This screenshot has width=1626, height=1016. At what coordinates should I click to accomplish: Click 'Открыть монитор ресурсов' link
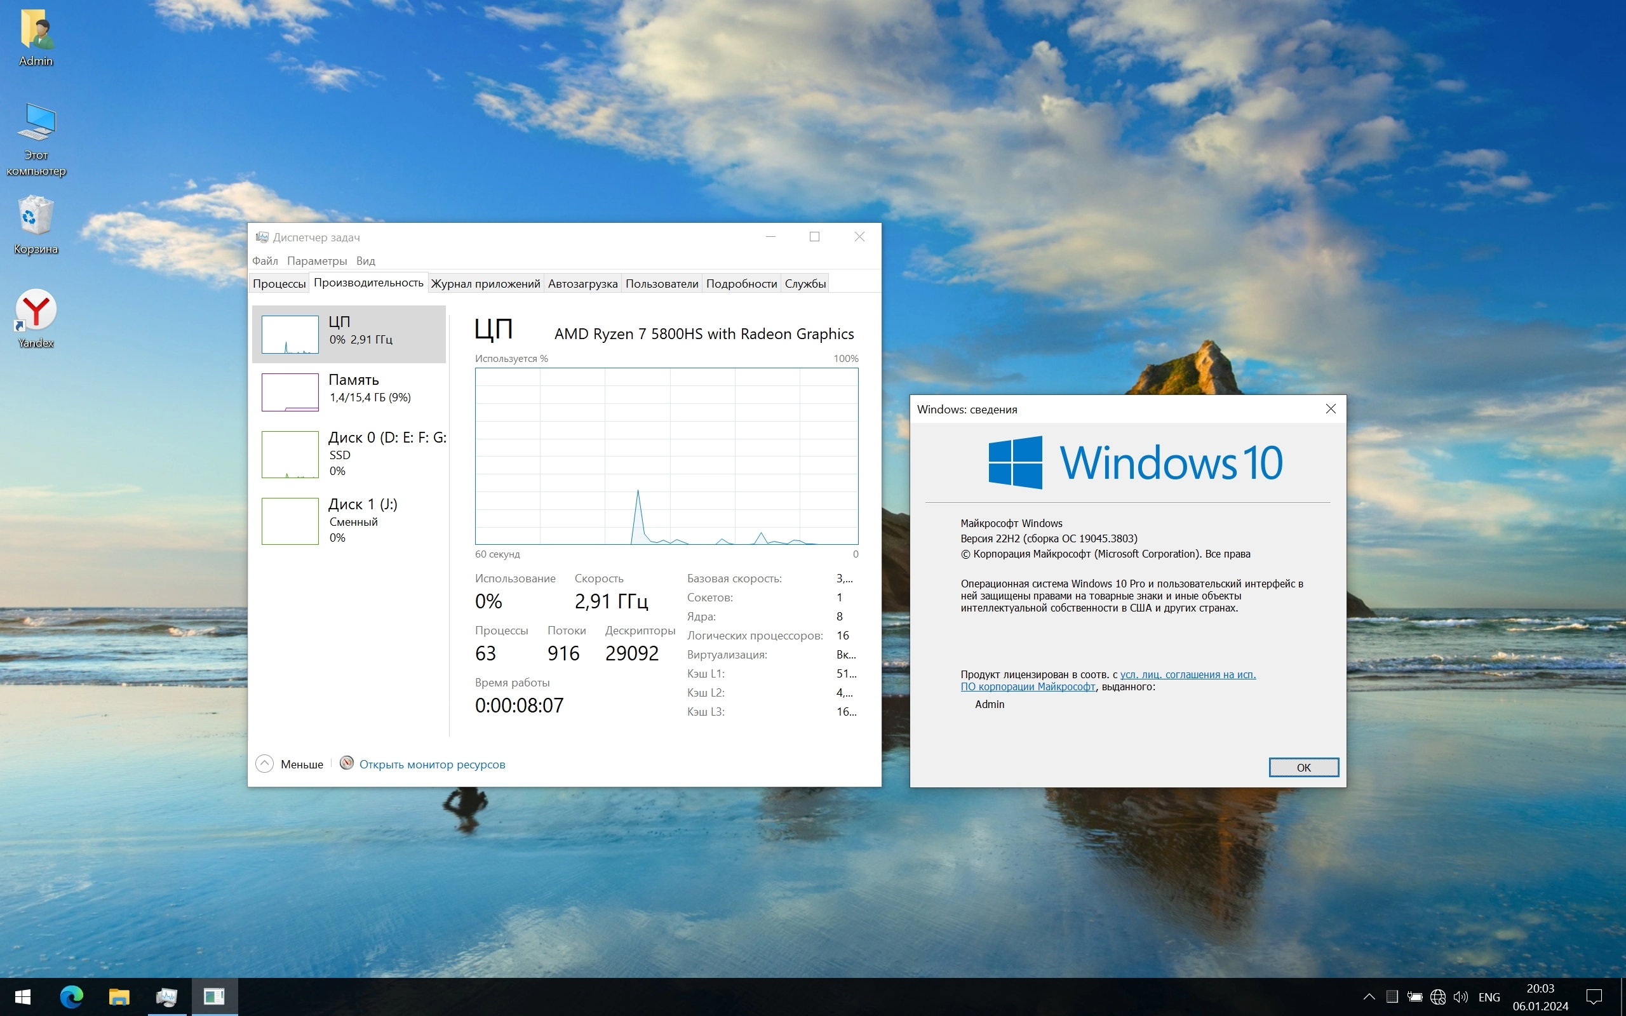coord(431,764)
